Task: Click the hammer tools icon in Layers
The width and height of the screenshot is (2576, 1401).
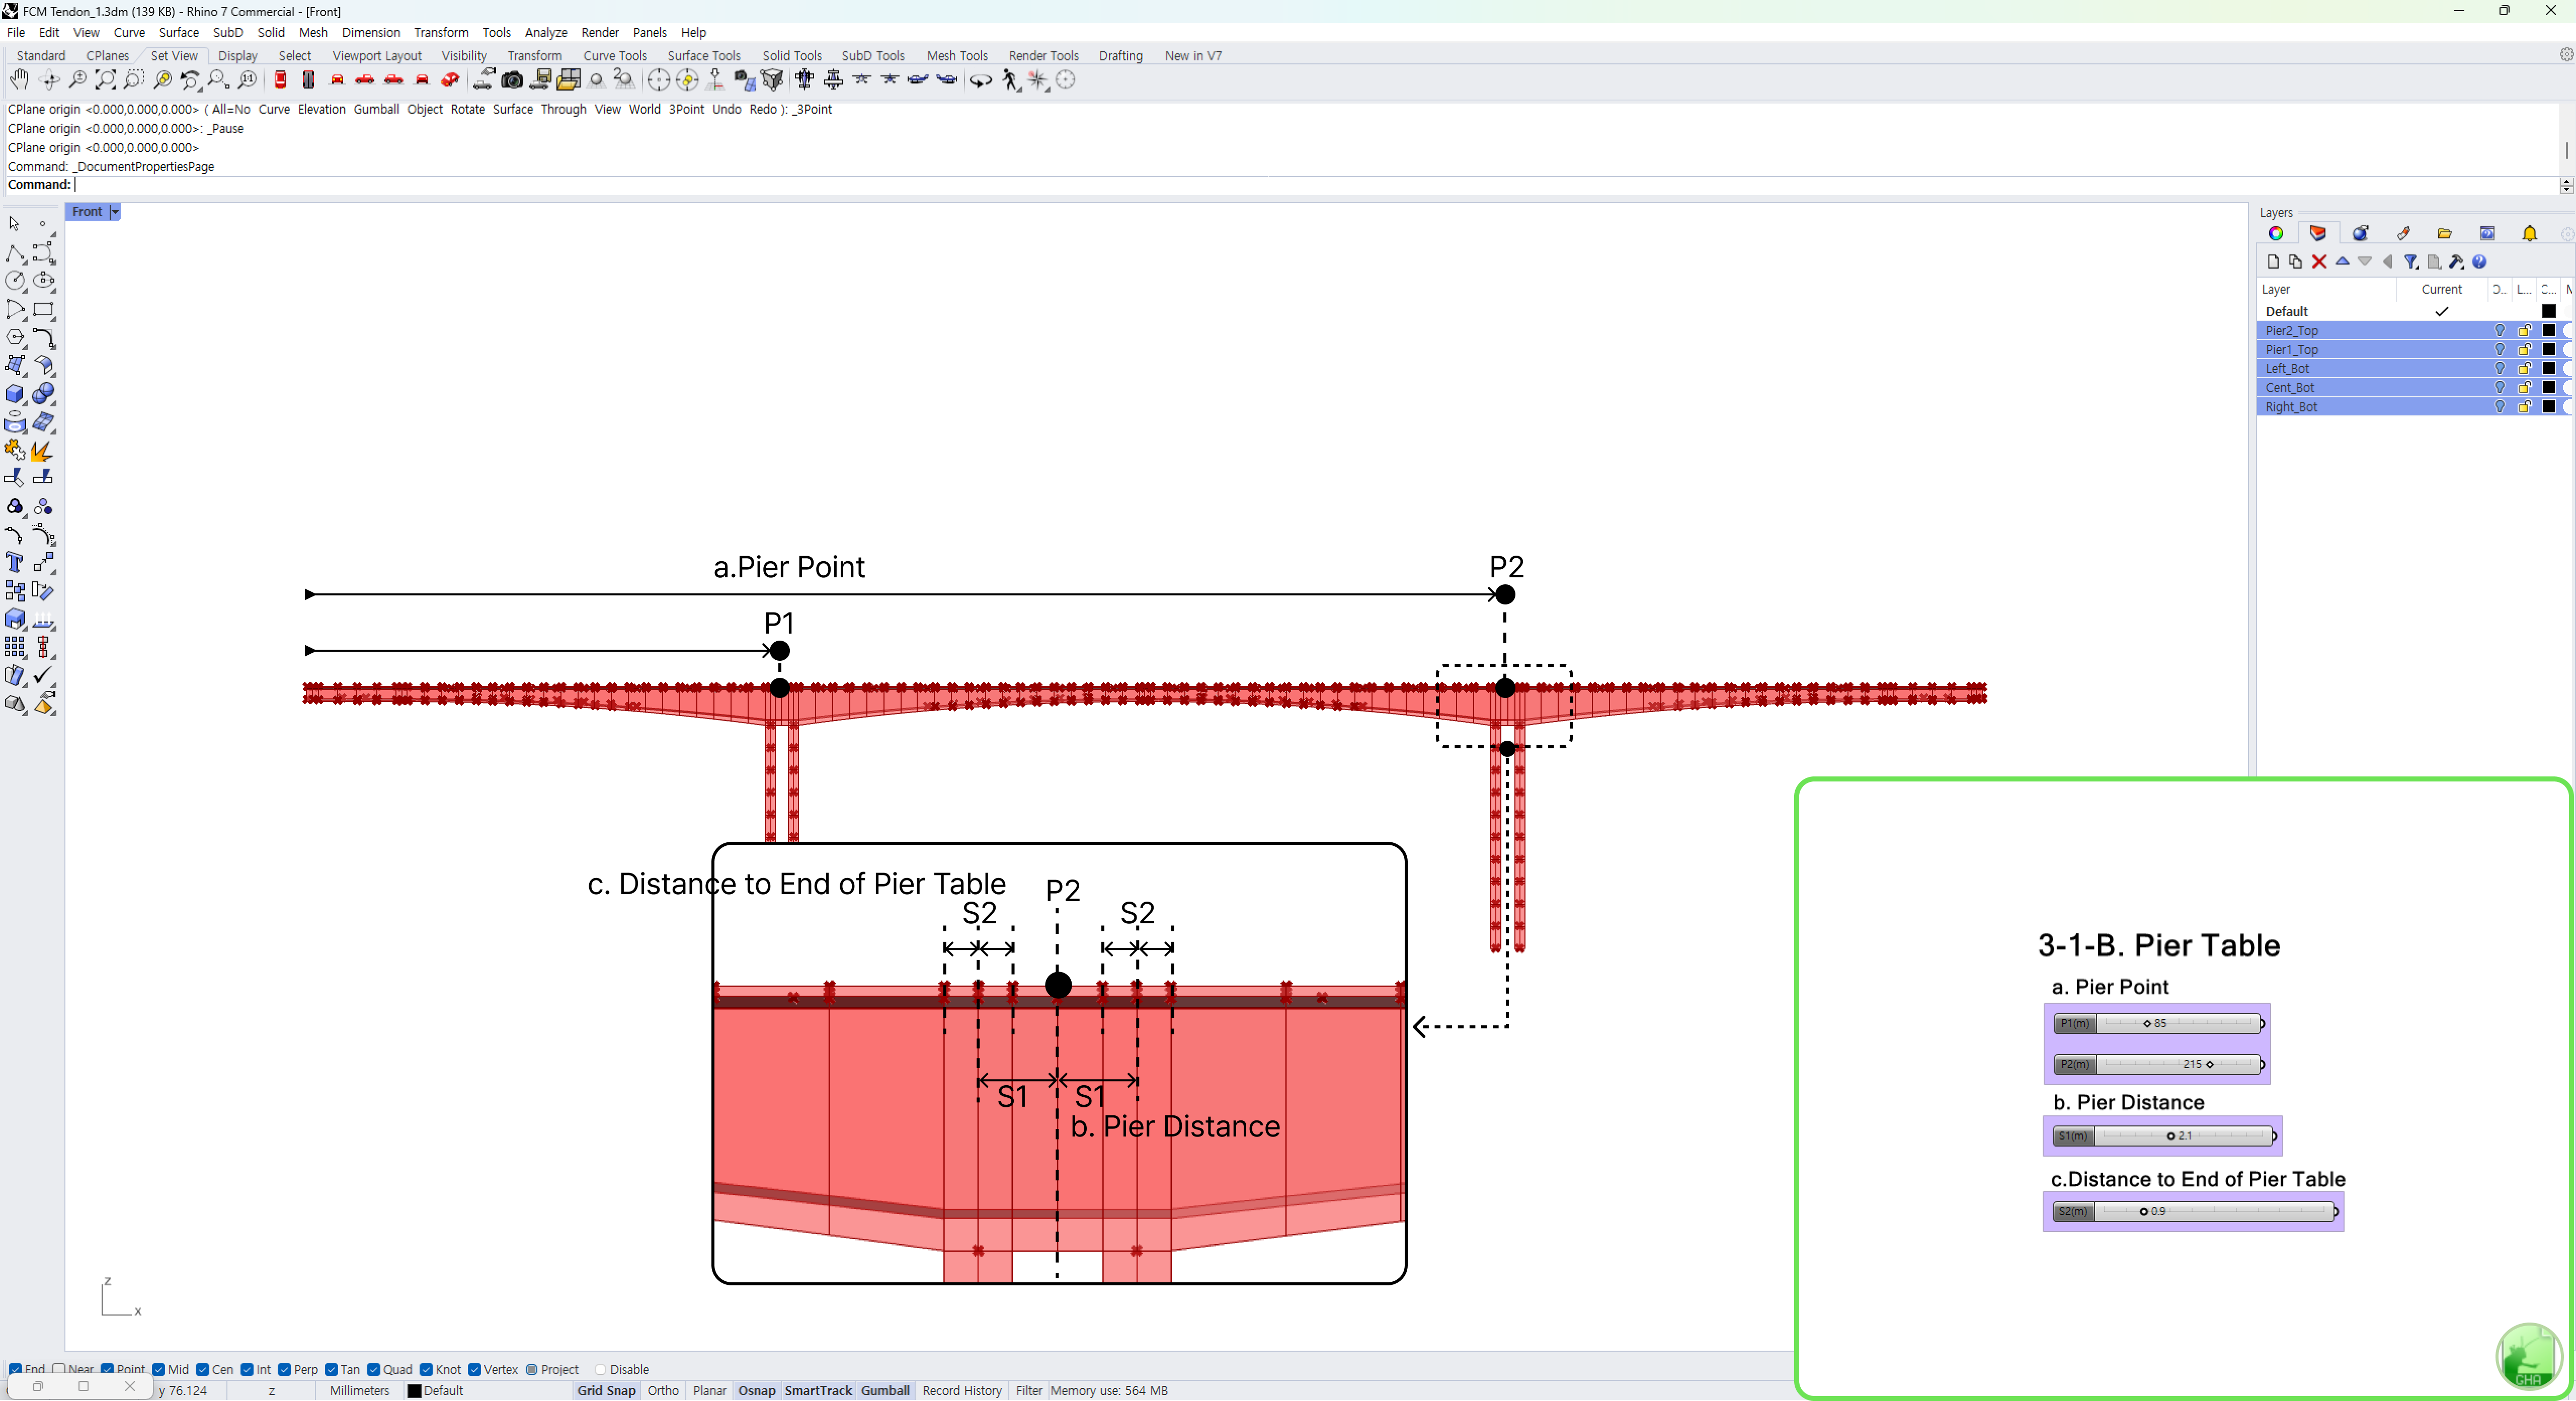Action: point(2456,262)
